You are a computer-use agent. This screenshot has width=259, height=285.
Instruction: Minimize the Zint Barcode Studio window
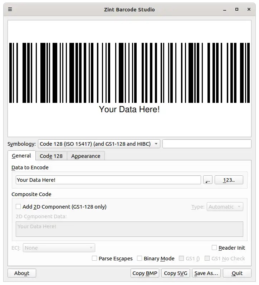[x=225, y=9]
